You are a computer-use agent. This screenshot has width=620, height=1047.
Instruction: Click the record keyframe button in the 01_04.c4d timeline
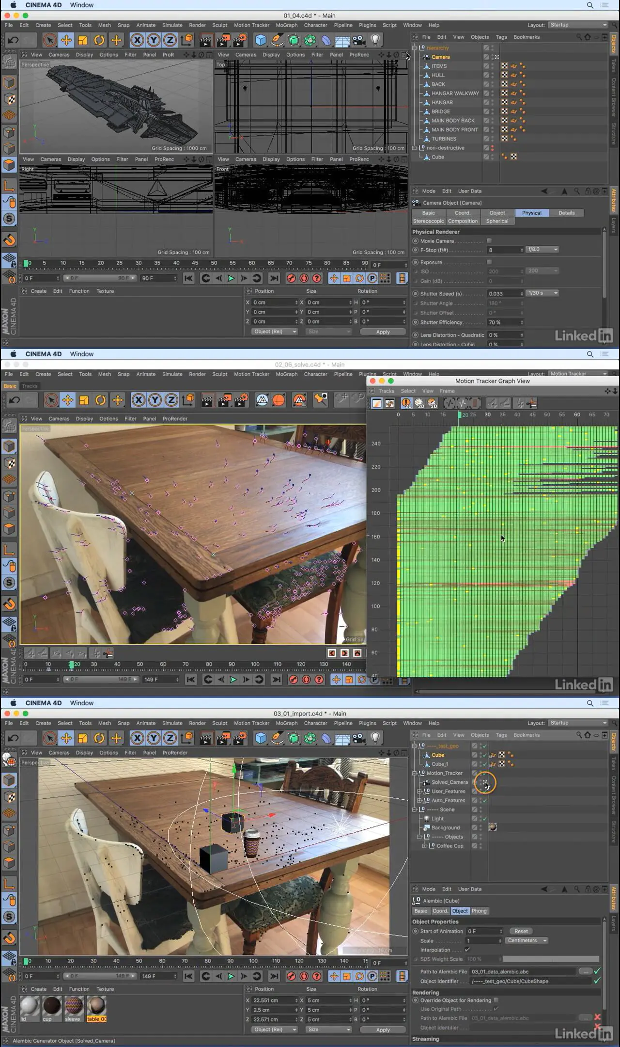(291, 278)
